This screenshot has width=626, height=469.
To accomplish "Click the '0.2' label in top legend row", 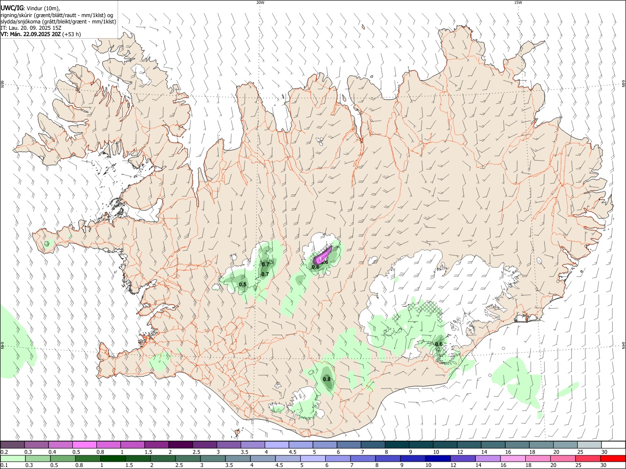I will point(4,452).
